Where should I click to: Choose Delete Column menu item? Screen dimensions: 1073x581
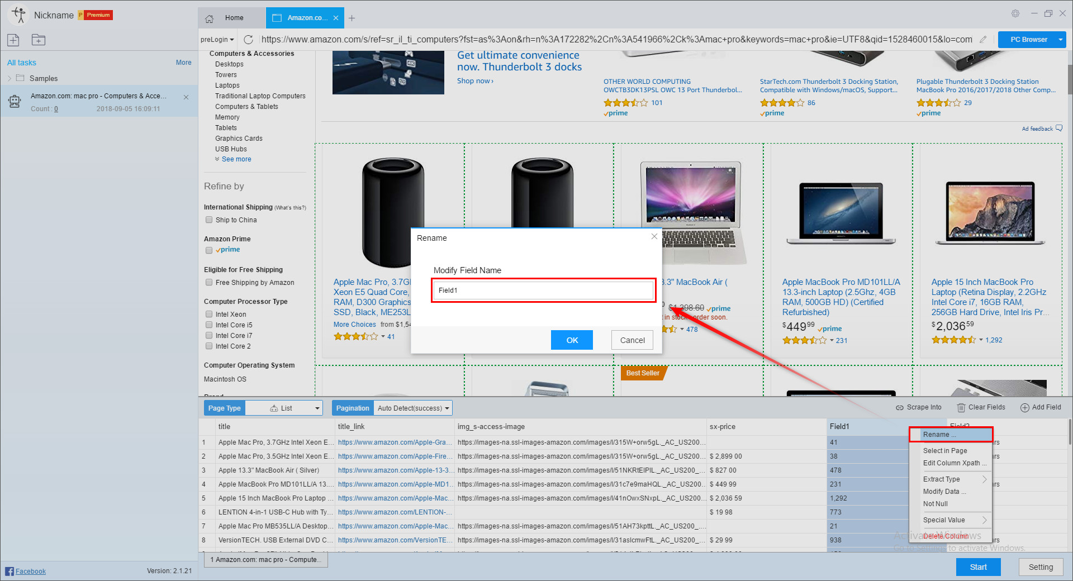click(946, 536)
